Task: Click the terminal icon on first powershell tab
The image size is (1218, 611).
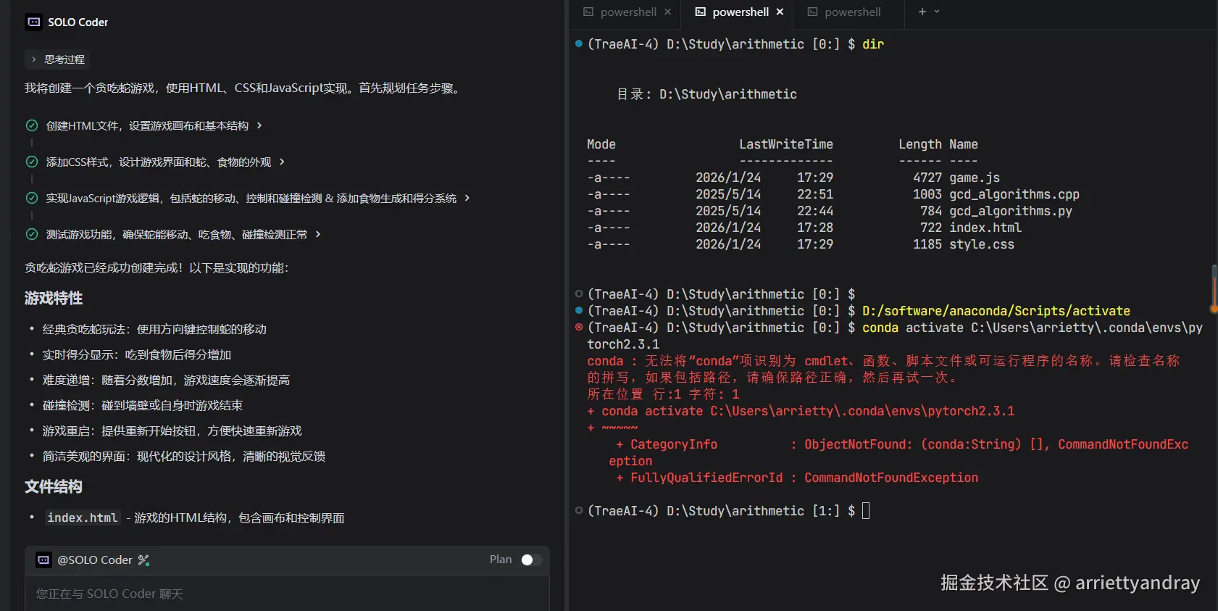Action: coord(588,12)
